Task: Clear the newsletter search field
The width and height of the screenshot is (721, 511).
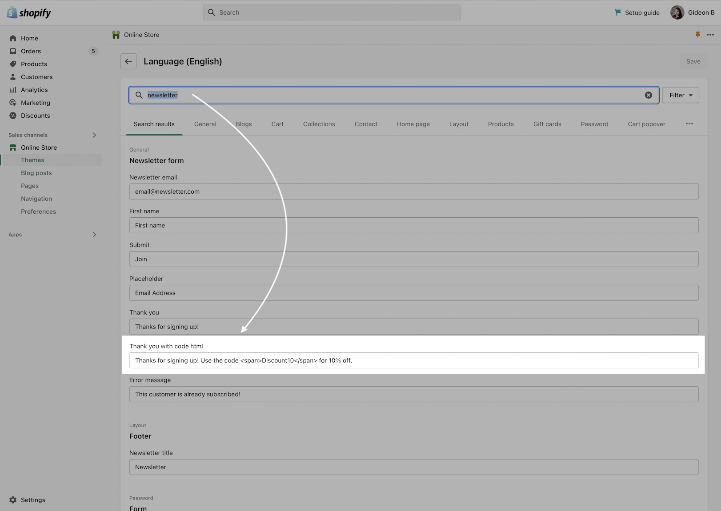Action: coord(649,95)
